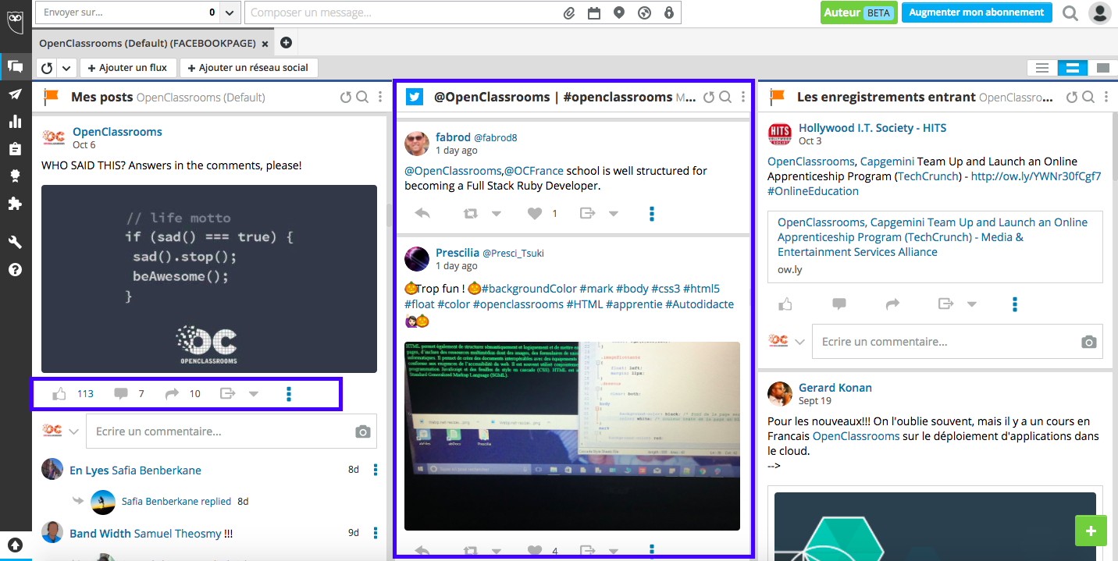Click the Ajouter un réseau social button

coord(248,68)
